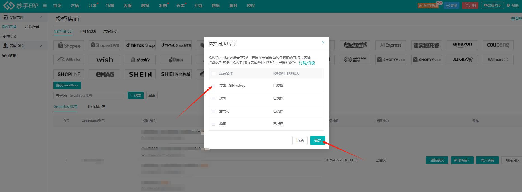Check the 美国-rGlHmshop store checkbox

click(214, 86)
